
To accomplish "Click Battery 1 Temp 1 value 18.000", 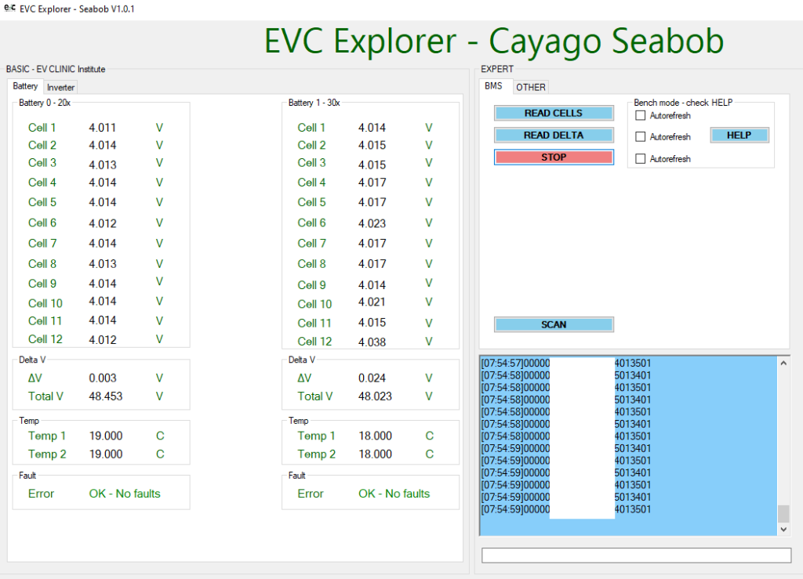I will coord(375,436).
